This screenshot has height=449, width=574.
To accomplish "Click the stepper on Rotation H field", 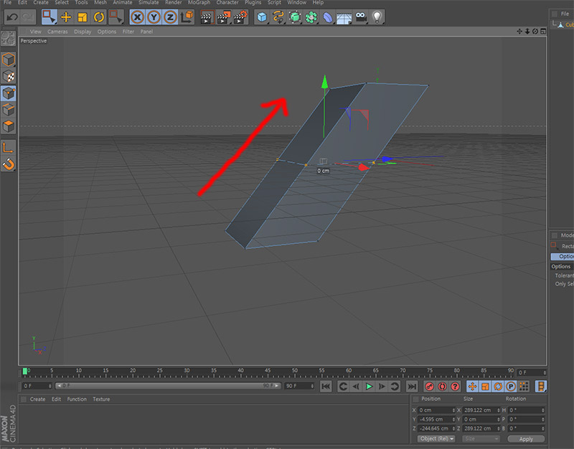I will tap(543, 410).
